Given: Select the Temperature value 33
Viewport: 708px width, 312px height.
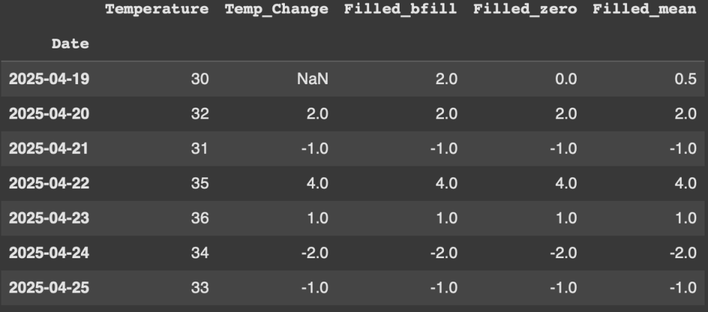Looking at the screenshot, I should pyautogui.click(x=199, y=287).
